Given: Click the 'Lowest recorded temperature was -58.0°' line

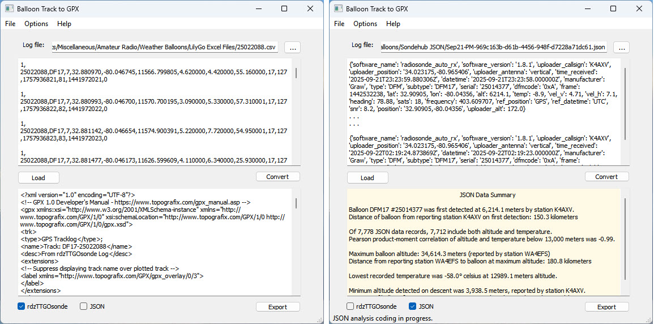Looking at the screenshot, I should [x=452, y=276].
